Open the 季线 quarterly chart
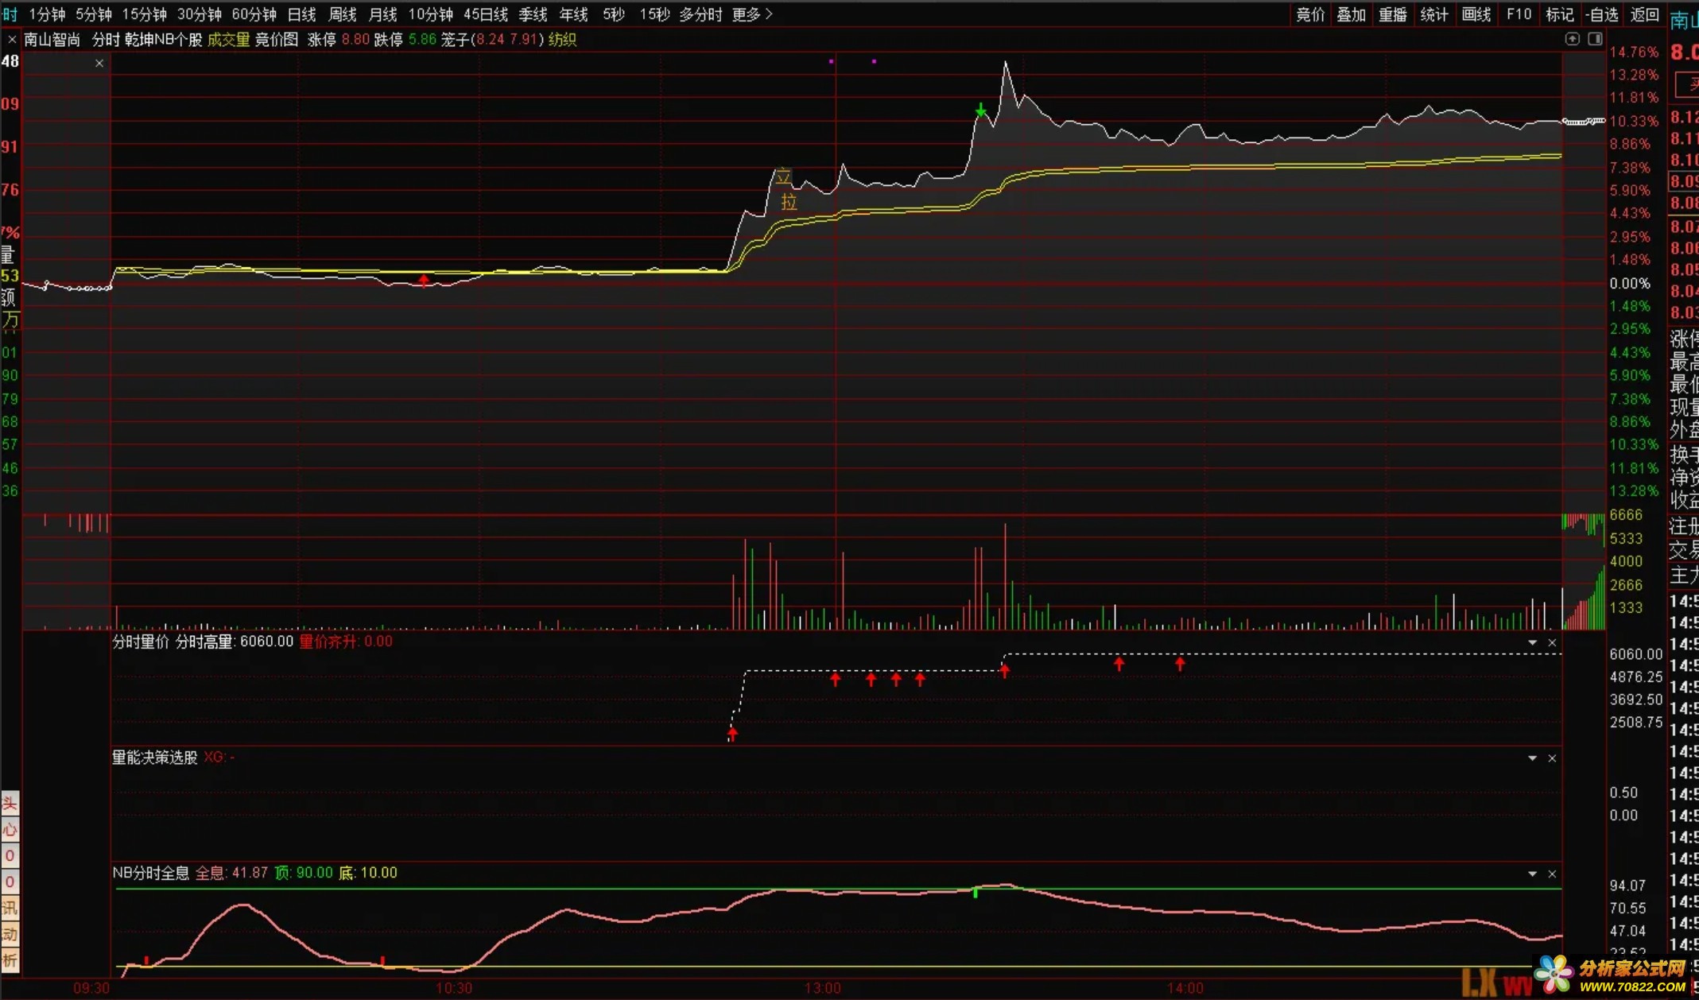The height and width of the screenshot is (1000, 1699). pyautogui.click(x=533, y=14)
